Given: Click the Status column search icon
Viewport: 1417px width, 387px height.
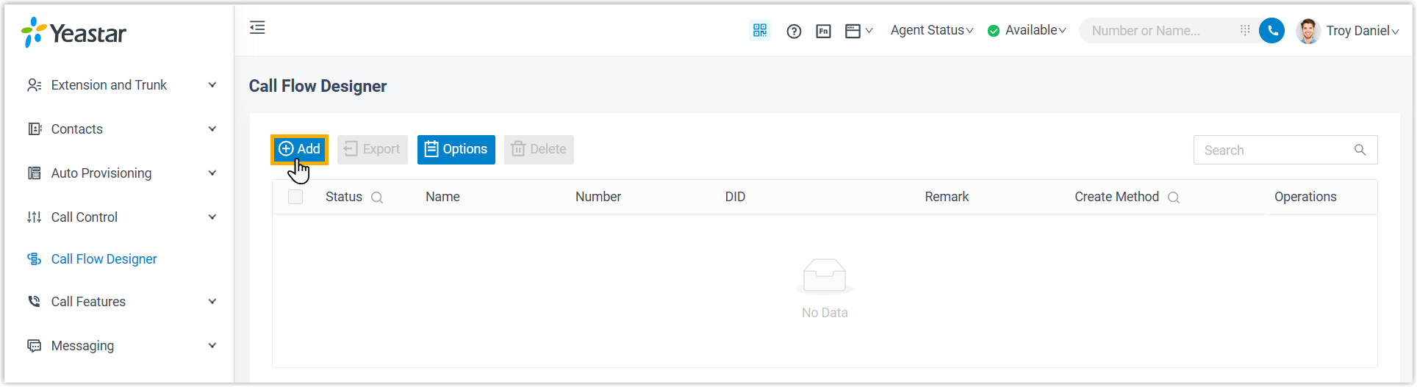Looking at the screenshot, I should (x=377, y=198).
